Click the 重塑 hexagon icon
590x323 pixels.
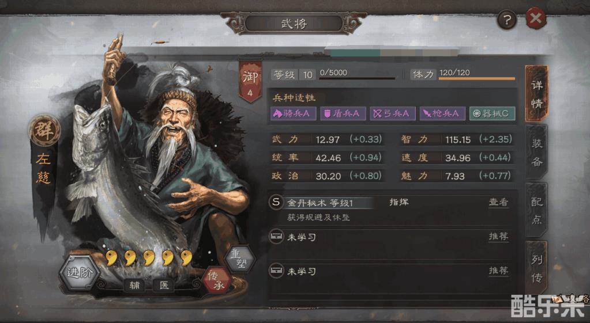tap(240, 259)
